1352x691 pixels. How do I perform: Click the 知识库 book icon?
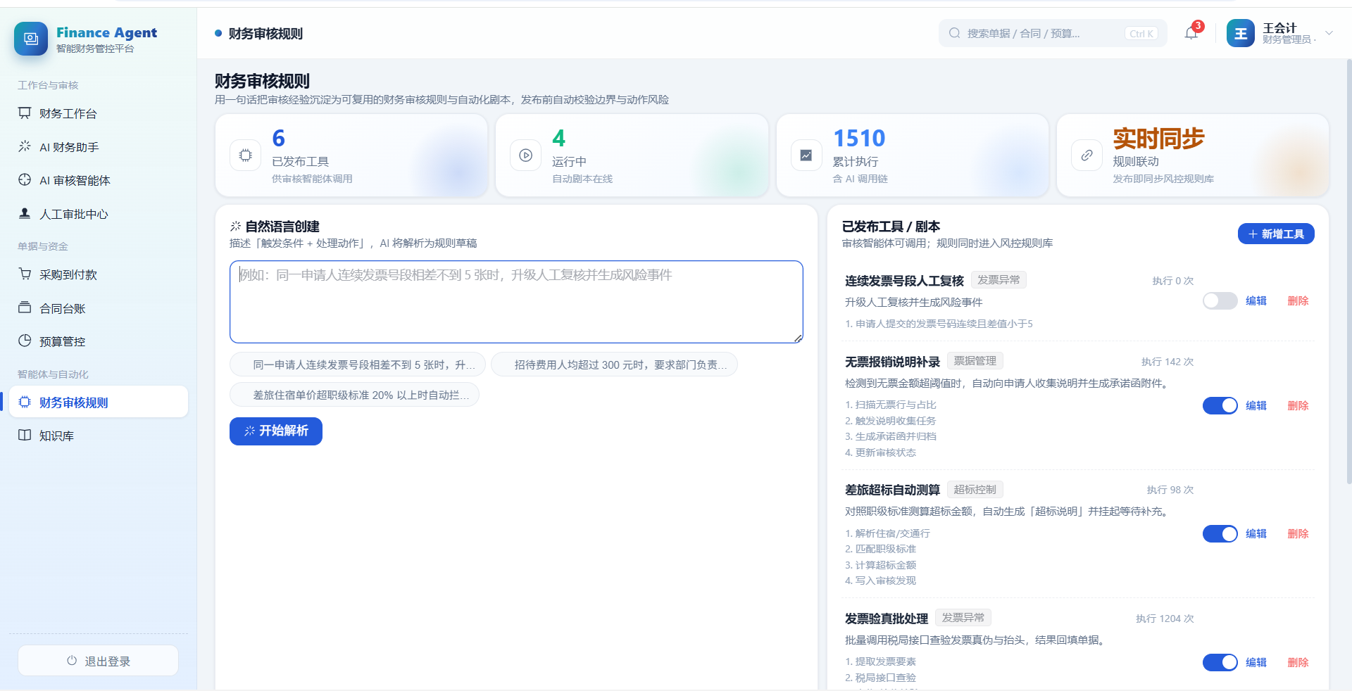[x=25, y=436]
